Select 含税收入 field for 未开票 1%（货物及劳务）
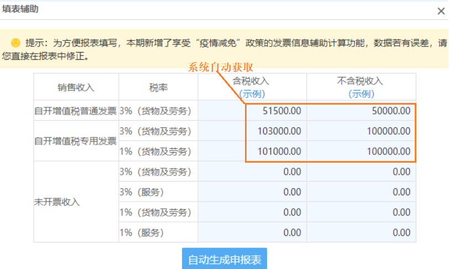 [252, 212]
